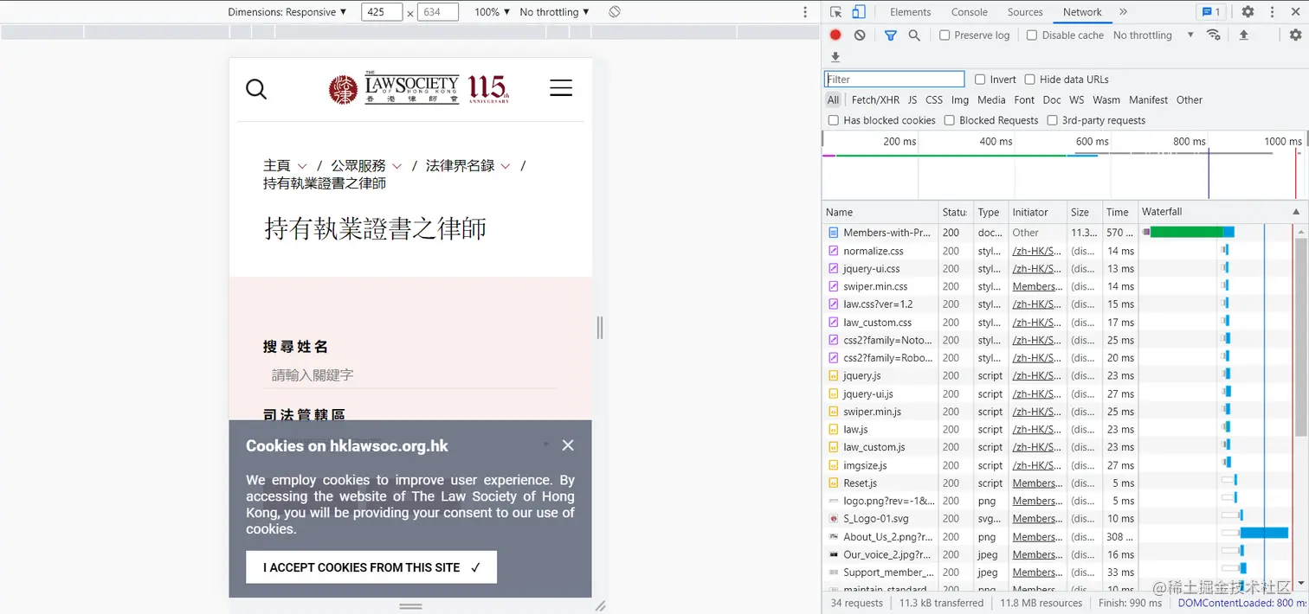This screenshot has width=1309, height=614.
Task: Click the issues counter badge
Action: tap(1210, 12)
